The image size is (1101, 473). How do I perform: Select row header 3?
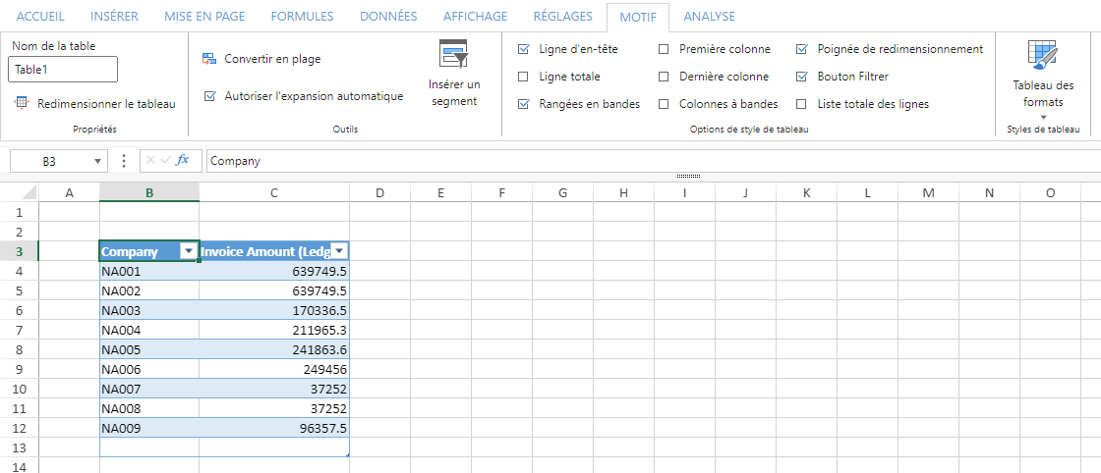(x=19, y=251)
